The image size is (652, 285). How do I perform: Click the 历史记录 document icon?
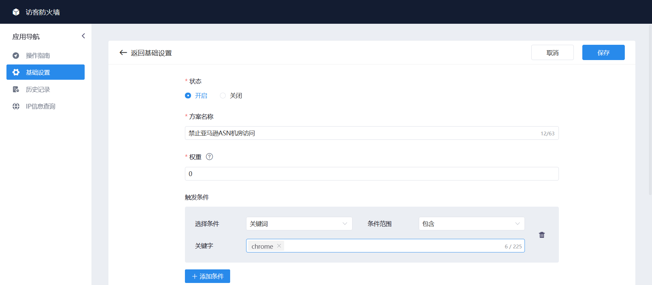point(16,89)
